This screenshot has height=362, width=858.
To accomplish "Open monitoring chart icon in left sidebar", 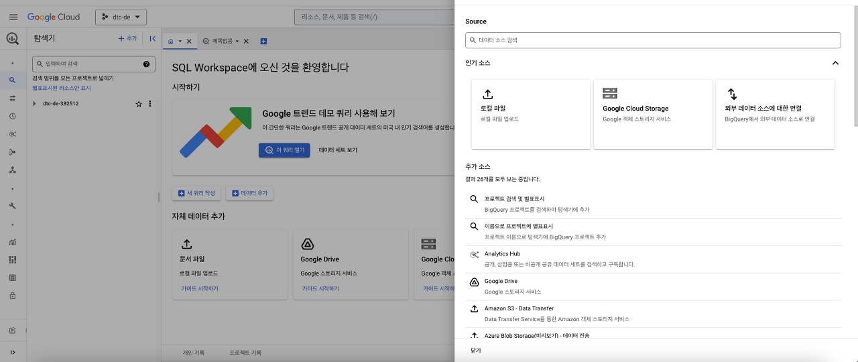I will (13, 242).
